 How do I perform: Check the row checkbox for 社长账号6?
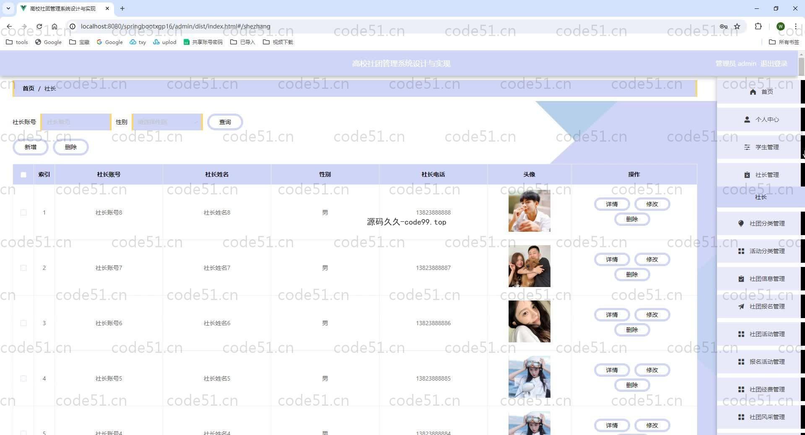pyautogui.click(x=23, y=323)
